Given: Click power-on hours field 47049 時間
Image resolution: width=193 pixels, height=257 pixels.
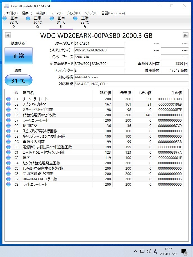Looking at the screenshot, I should pyautogui.click(x=174, y=70).
